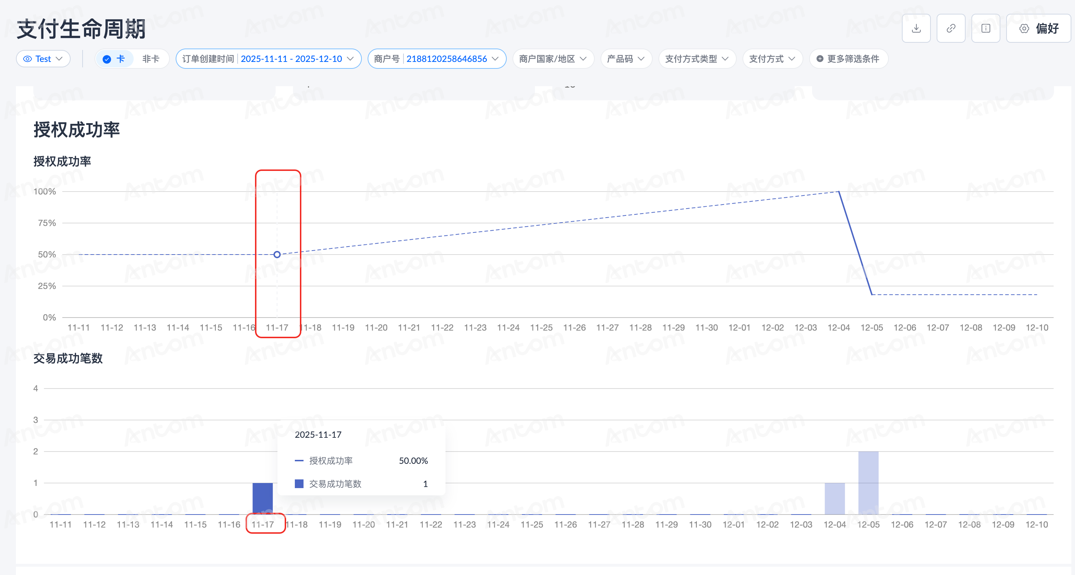Expand the 商户号 merchant ID dropdown
The image size is (1075, 575).
pos(436,59)
